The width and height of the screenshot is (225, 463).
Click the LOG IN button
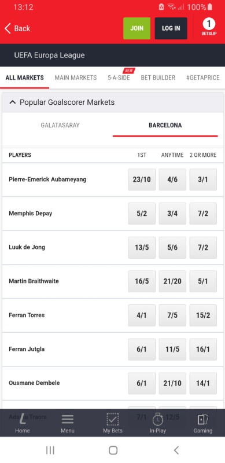pyautogui.click(x=171, y=28)
